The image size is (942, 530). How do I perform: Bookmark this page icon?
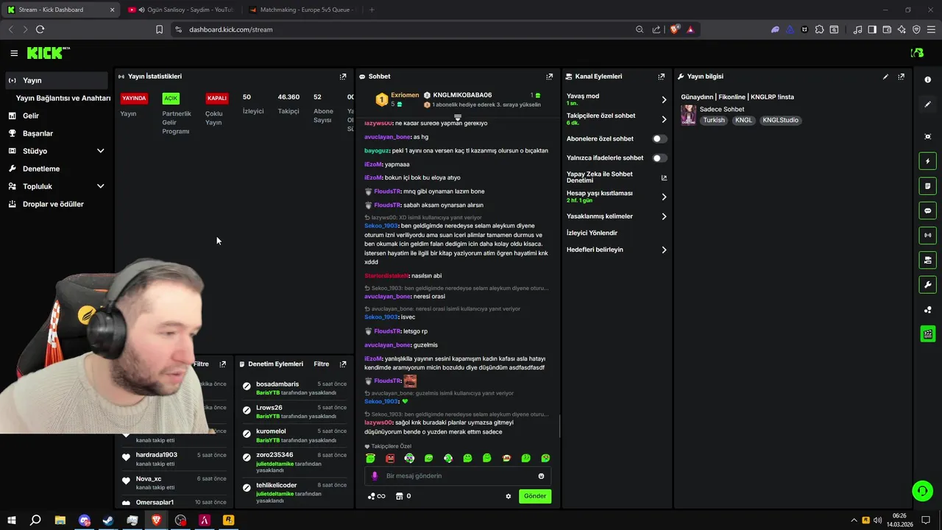click(159, 29)
